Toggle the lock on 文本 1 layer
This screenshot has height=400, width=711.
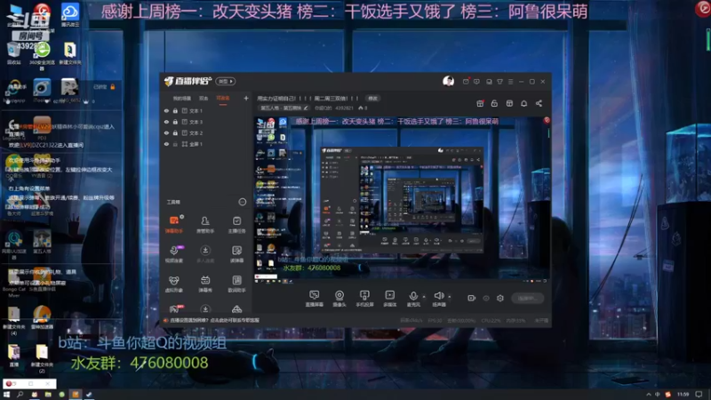click(175, 110)
